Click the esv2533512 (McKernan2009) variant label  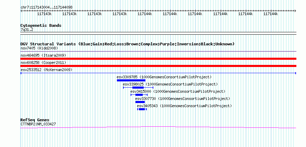point(46,70)
